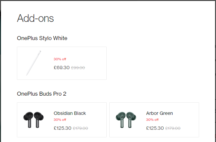Click the OnePlus Buds Pro 2 section title
Viewport: 216px width, 142px height.
41,94
